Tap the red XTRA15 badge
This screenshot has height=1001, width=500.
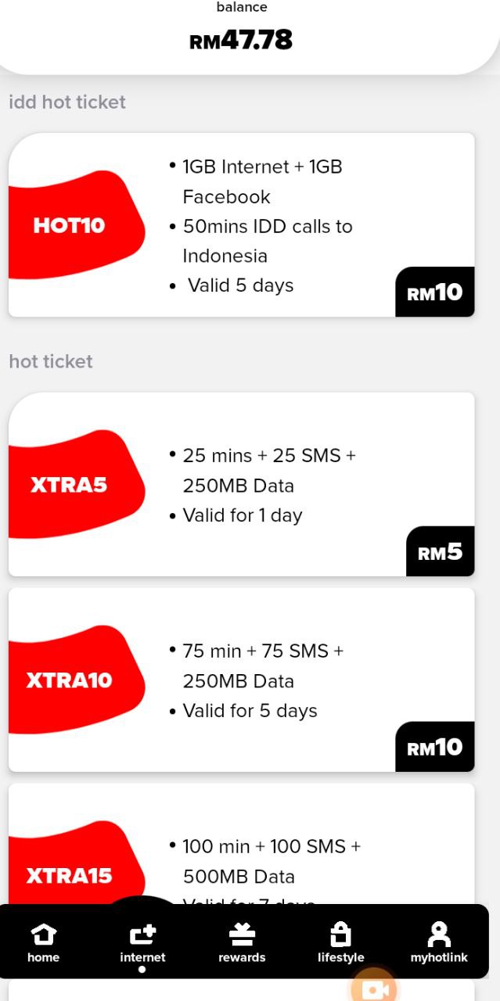70,874
